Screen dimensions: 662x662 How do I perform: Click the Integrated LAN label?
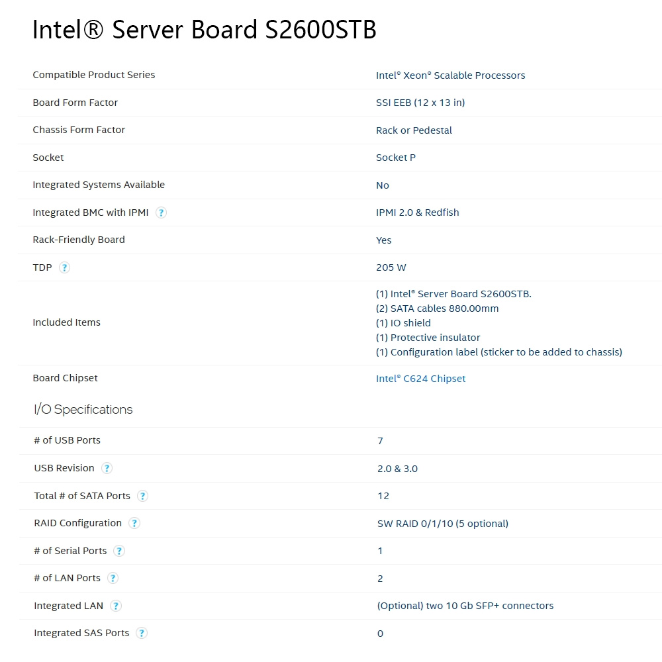[68, 606]
